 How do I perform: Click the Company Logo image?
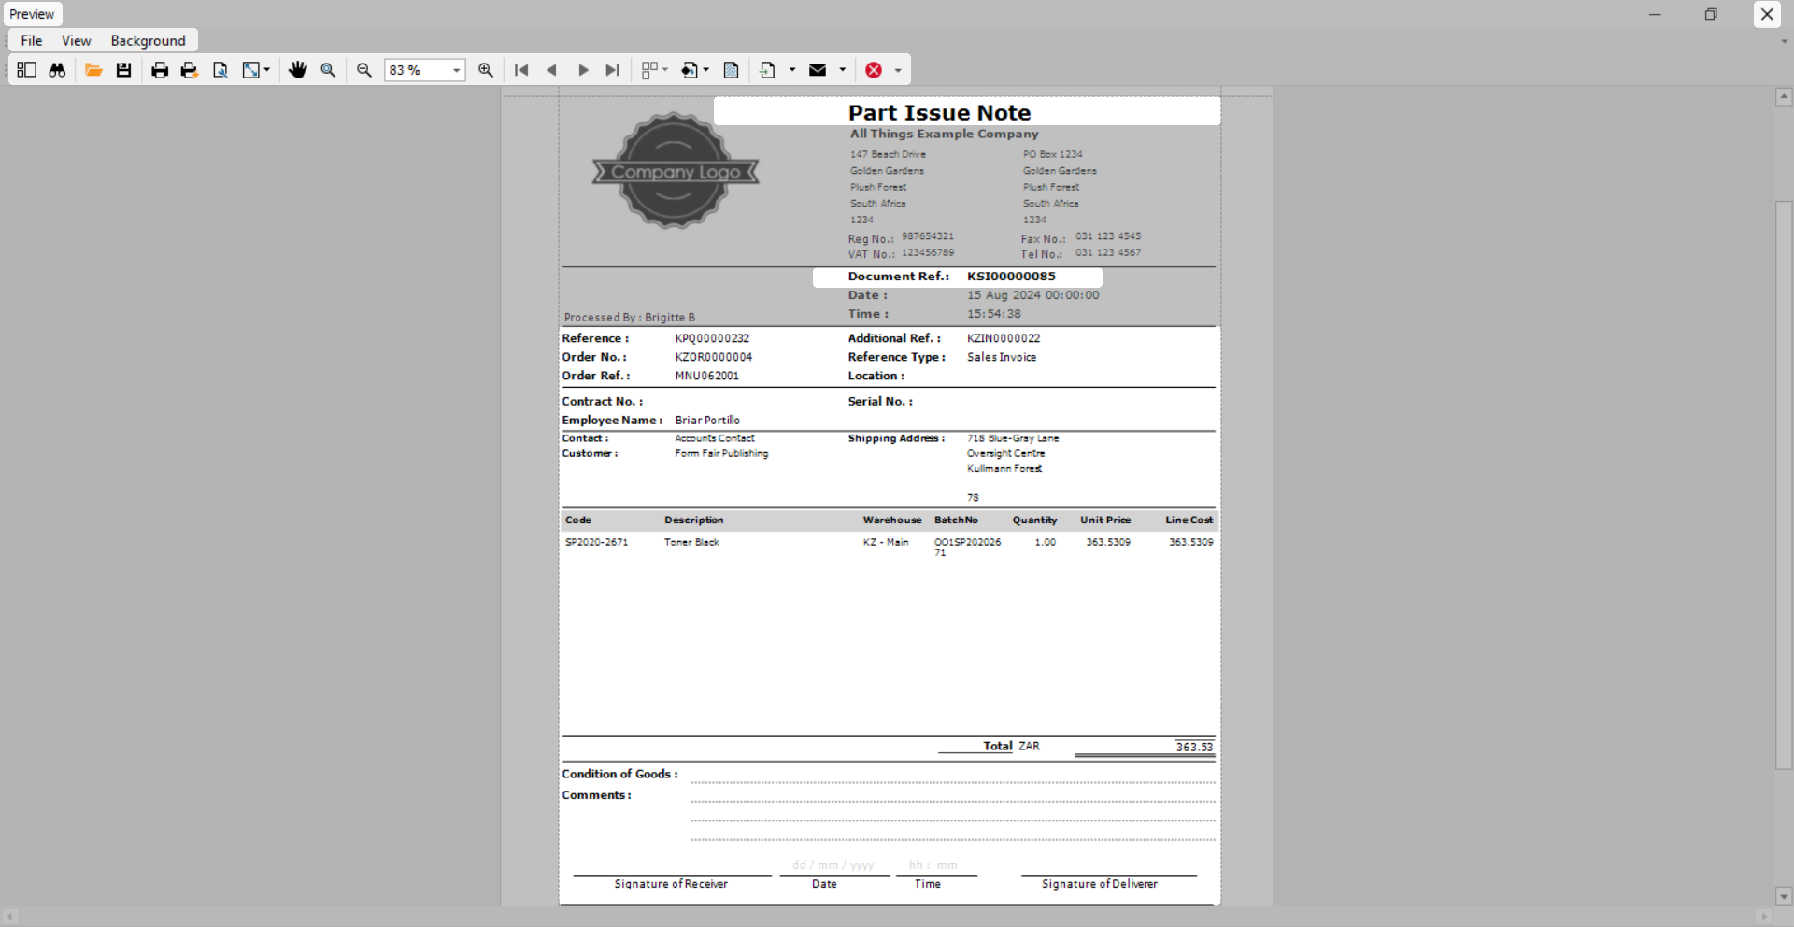676,171
